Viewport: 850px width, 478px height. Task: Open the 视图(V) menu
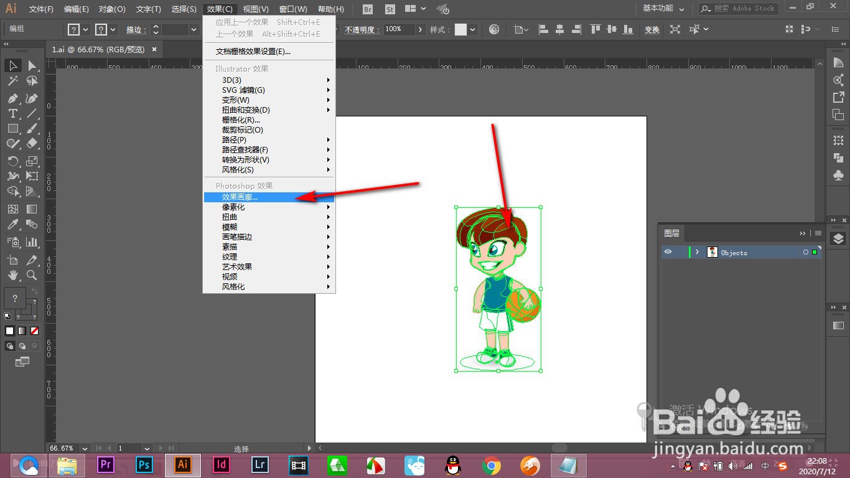point(256,9)
